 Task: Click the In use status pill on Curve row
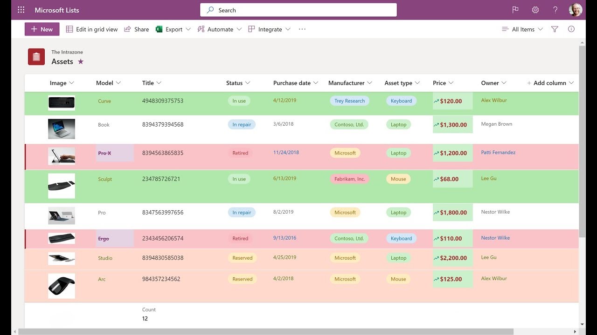point(239,101)
